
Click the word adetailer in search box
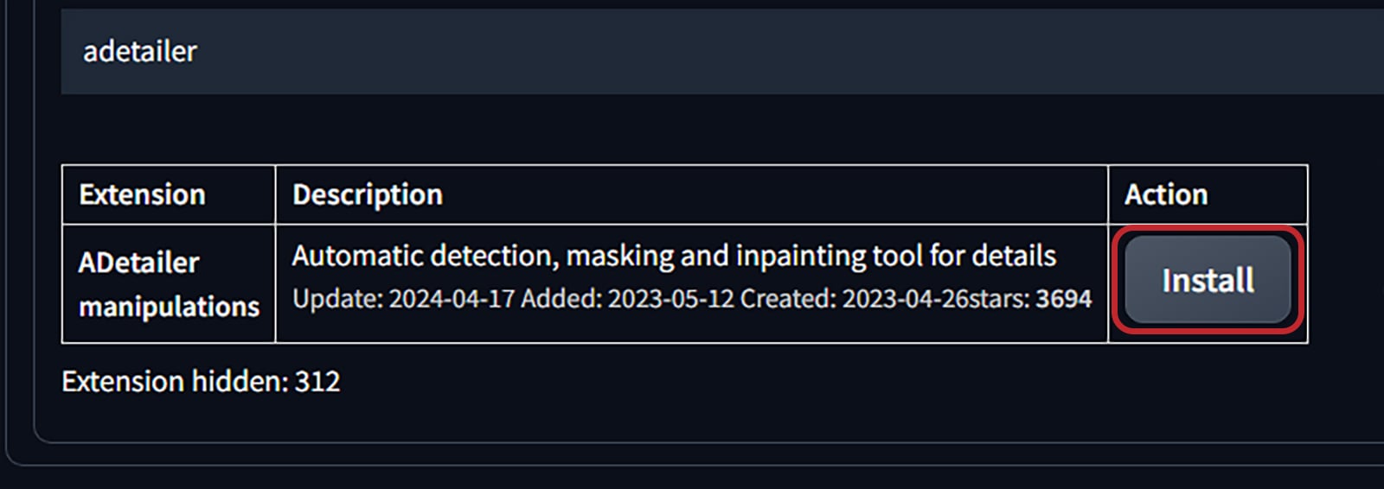point(140,52)
